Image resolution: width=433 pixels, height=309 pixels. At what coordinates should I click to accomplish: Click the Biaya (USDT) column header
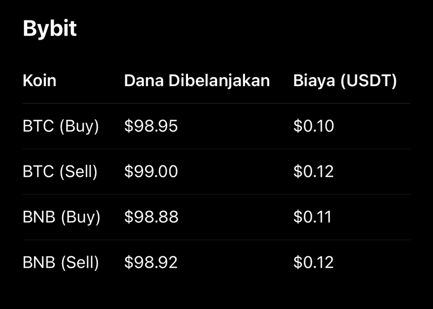[x=345, y=81]
